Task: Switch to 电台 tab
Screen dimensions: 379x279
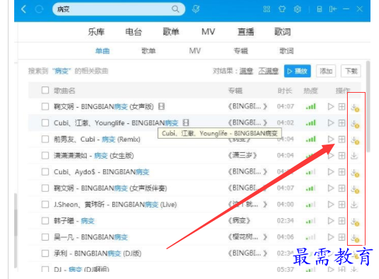Action: point(133,32)
